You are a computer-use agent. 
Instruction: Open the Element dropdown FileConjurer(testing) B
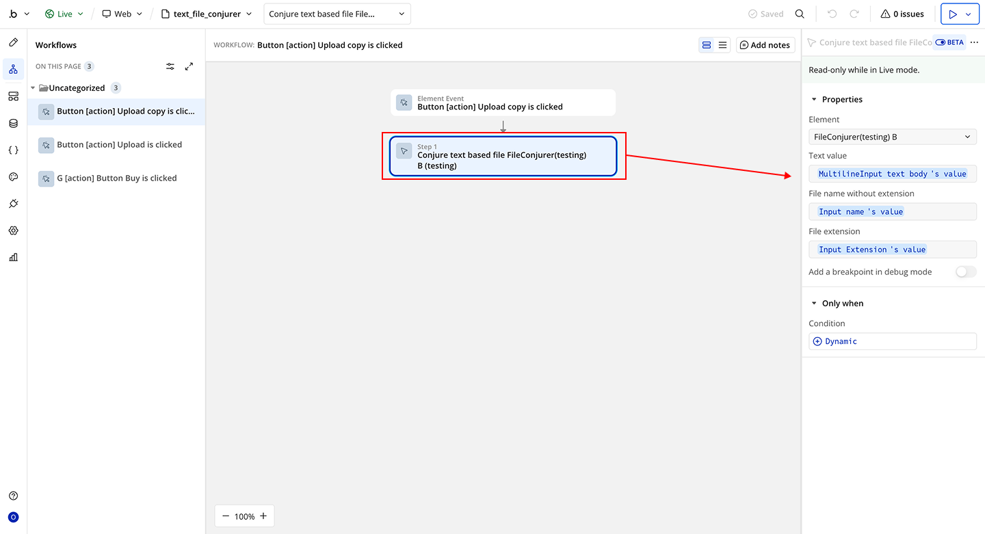coord(893,137)
